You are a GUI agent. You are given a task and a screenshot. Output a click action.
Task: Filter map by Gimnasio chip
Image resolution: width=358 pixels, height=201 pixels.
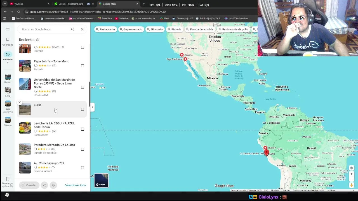[155, 29]
